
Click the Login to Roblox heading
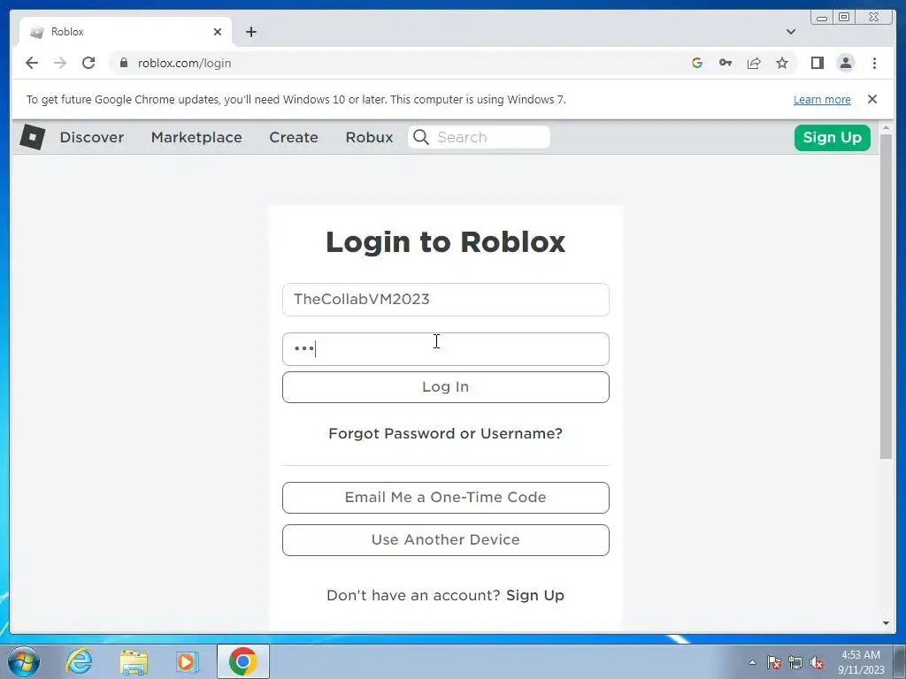pyautogui.click(x=446, y=242)
